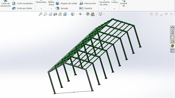
Task: Open the Apply Scene icon
Action: pos(93,14)
